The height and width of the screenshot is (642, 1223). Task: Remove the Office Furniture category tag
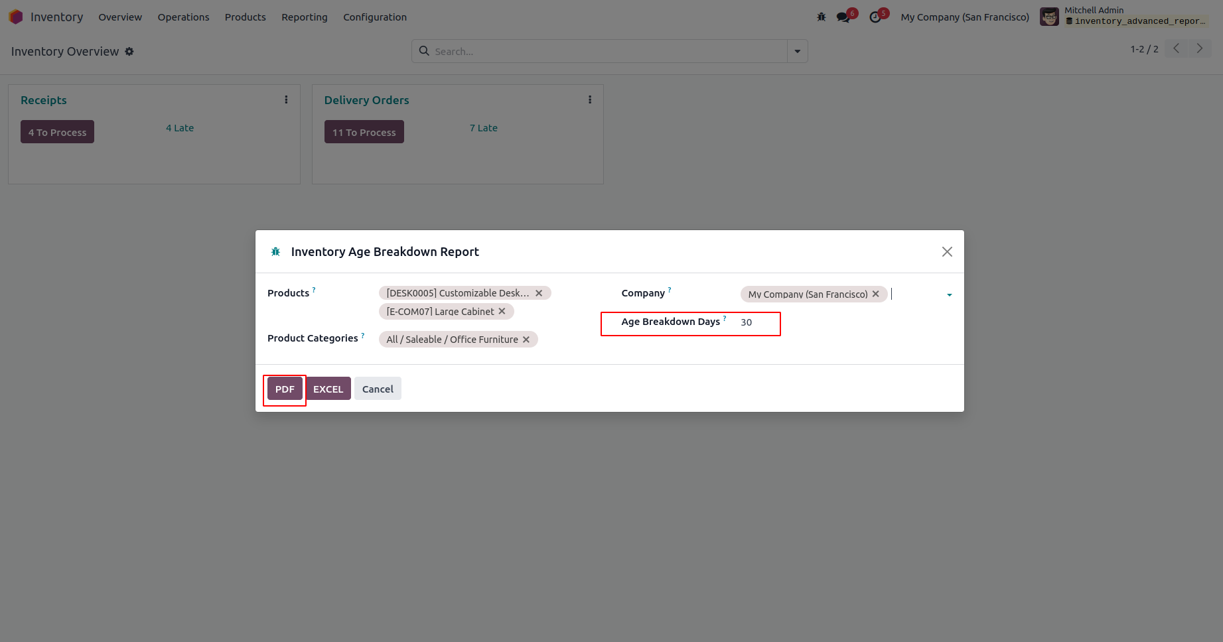click(526, 340)
